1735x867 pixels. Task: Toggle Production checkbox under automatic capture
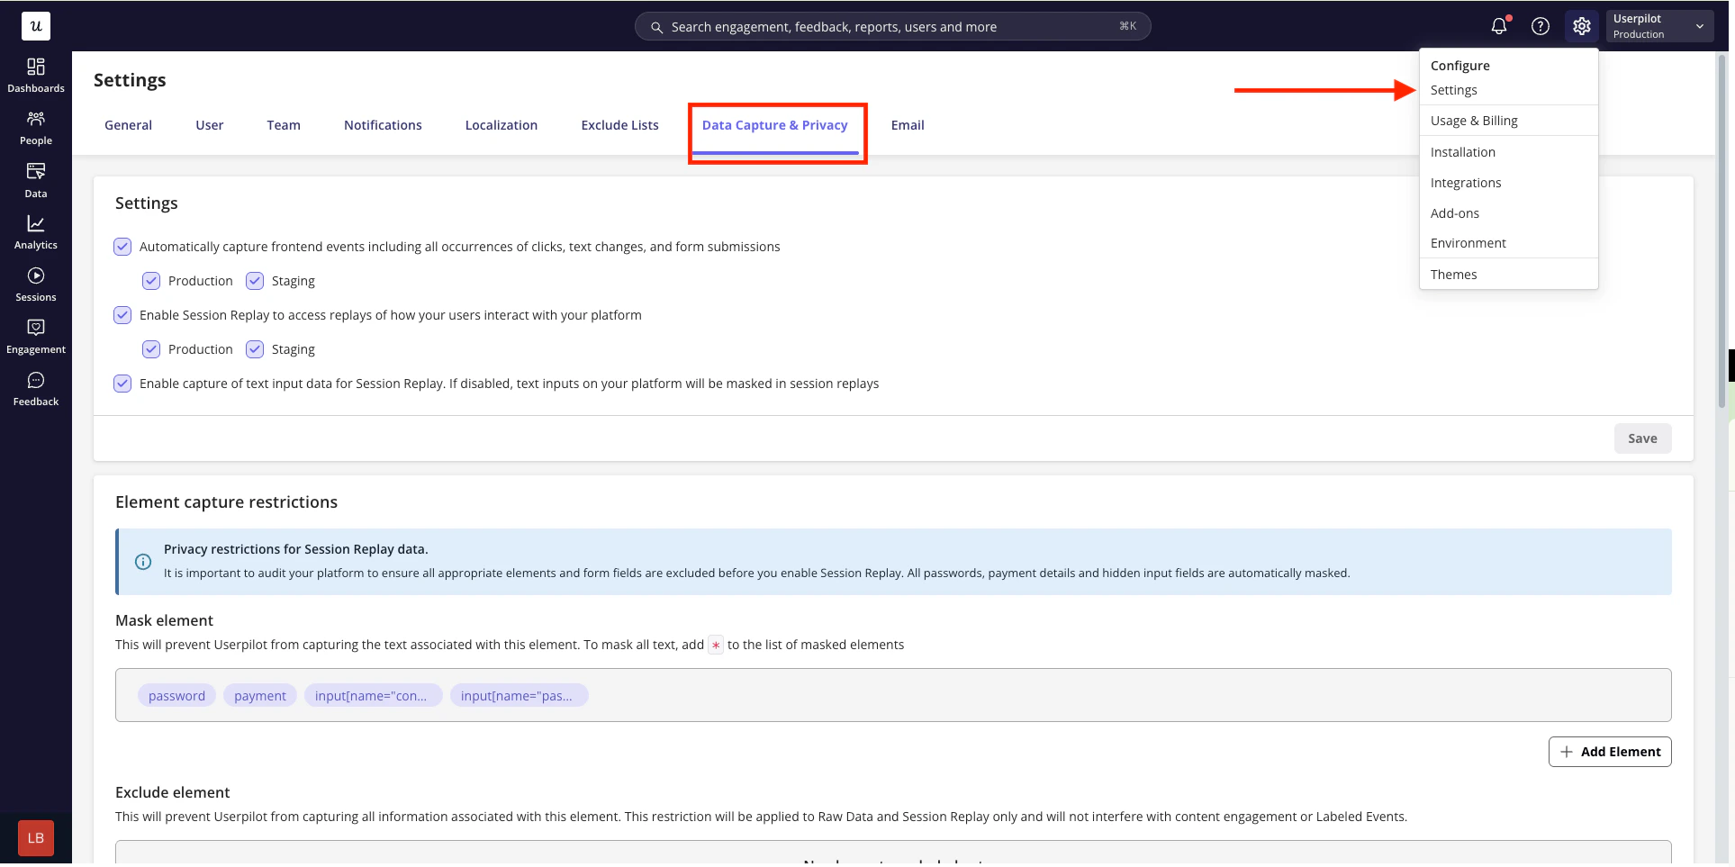[151, 281]
